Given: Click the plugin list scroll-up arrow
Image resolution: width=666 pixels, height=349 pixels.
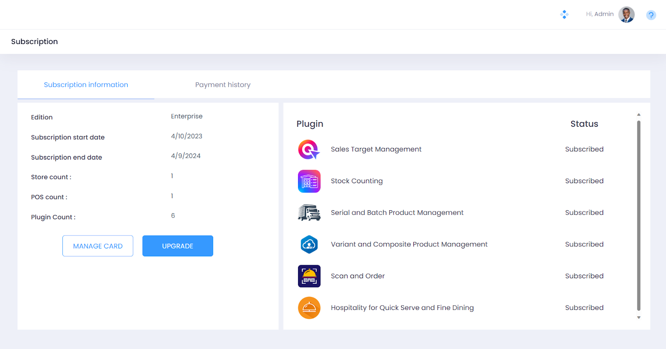Looking at the screenshot, I should (639, 115).
